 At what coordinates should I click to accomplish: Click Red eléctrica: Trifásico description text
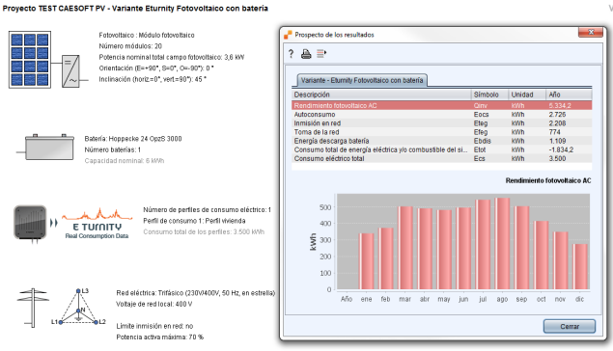click(x=195, y=293)
